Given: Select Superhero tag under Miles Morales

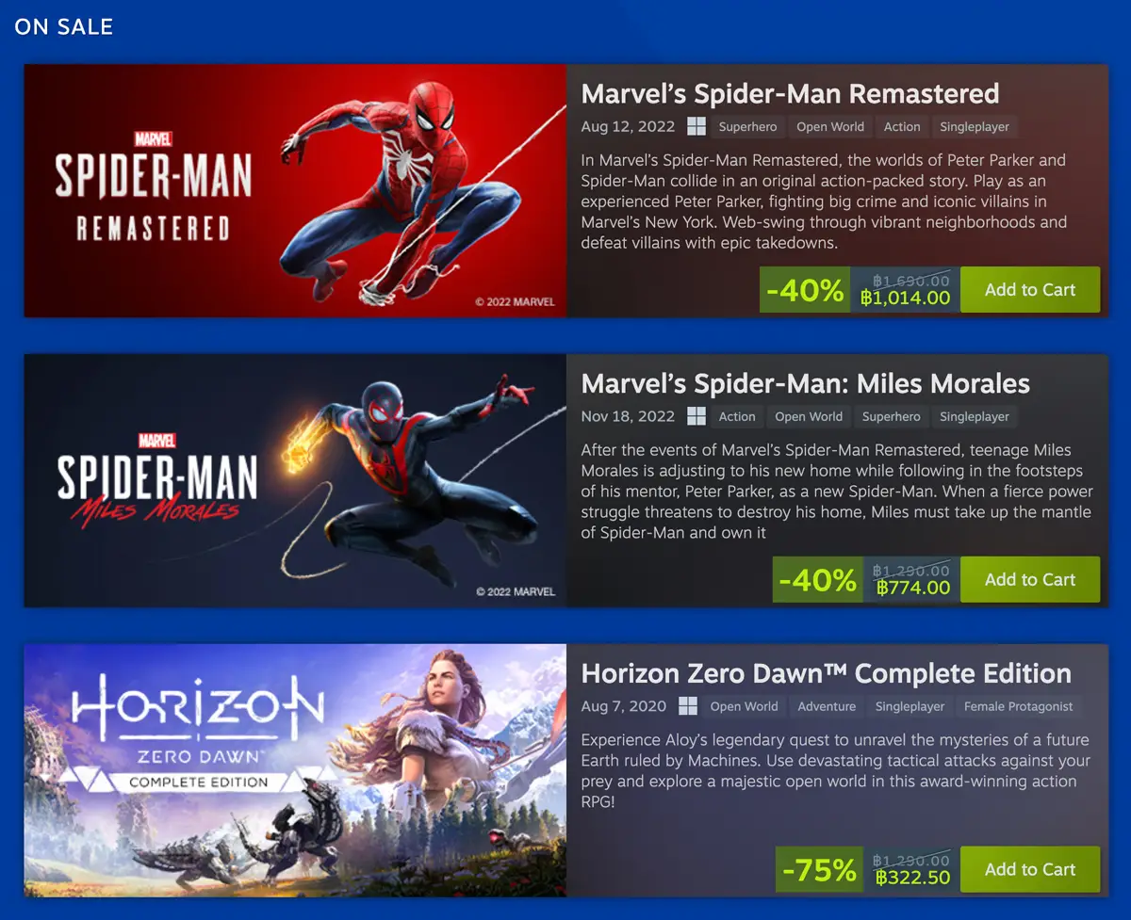Looking at the screenshot, I should [892, 416].
